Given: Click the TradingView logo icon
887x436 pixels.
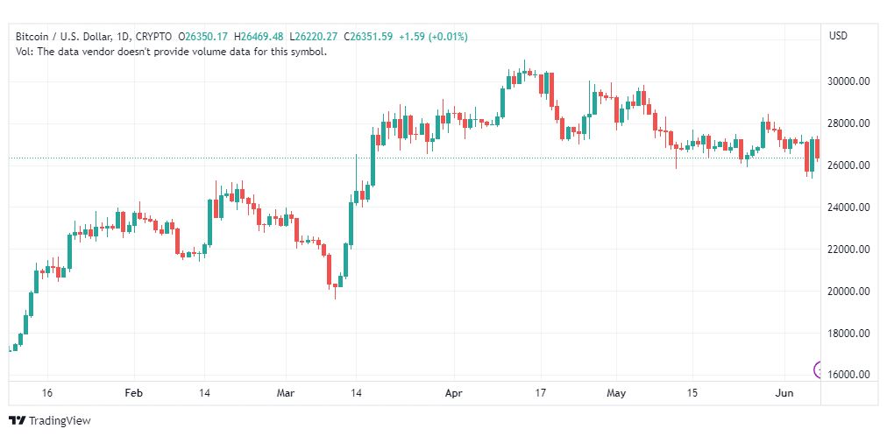Looking at the screenshot, I should (x=18, y=421).
